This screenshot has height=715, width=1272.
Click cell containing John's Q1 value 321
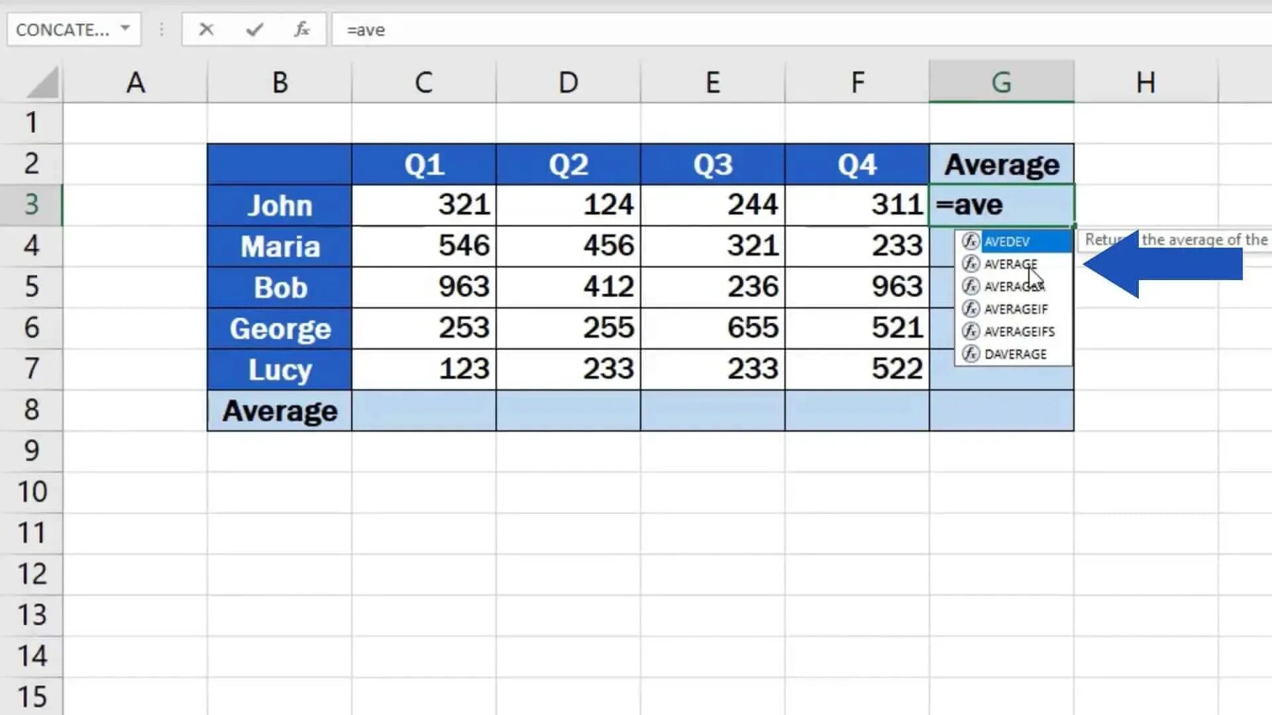[x=424, y=205]
